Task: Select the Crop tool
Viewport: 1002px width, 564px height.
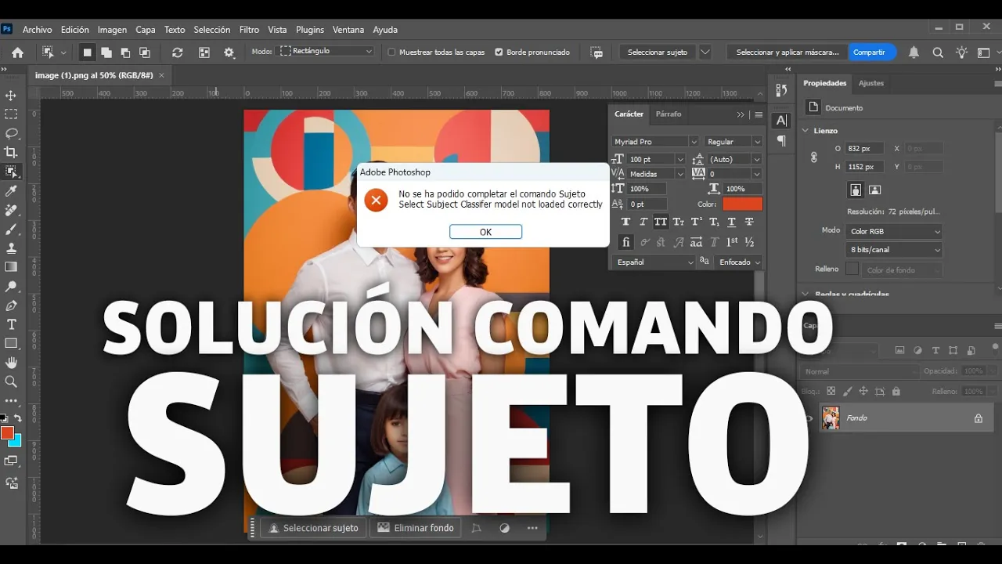Action: tap(11, 152)
